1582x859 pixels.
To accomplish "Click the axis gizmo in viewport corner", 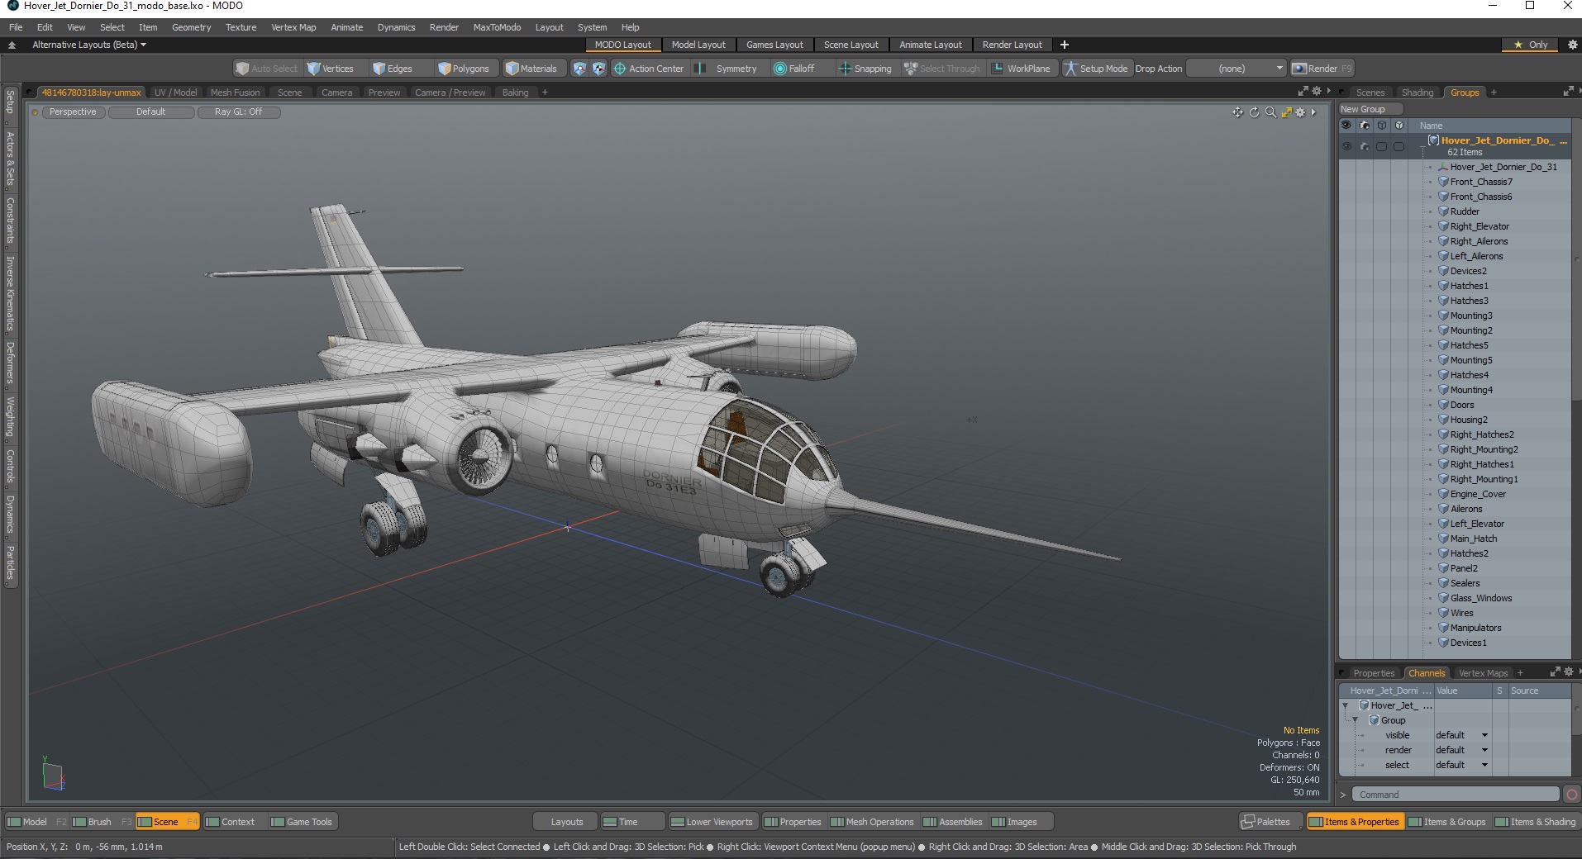I will [x=53, y=775].
